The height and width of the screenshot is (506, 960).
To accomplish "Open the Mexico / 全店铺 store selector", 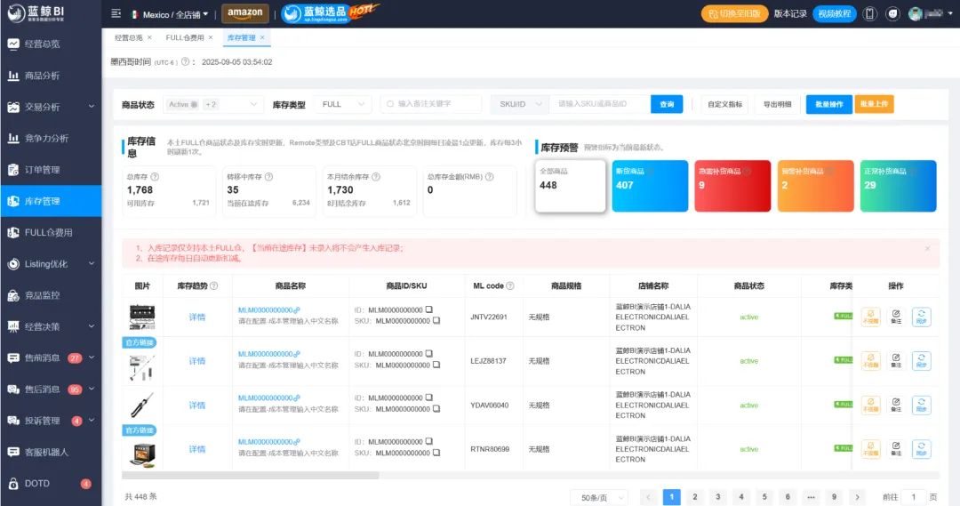I will (x=170, y=14).
